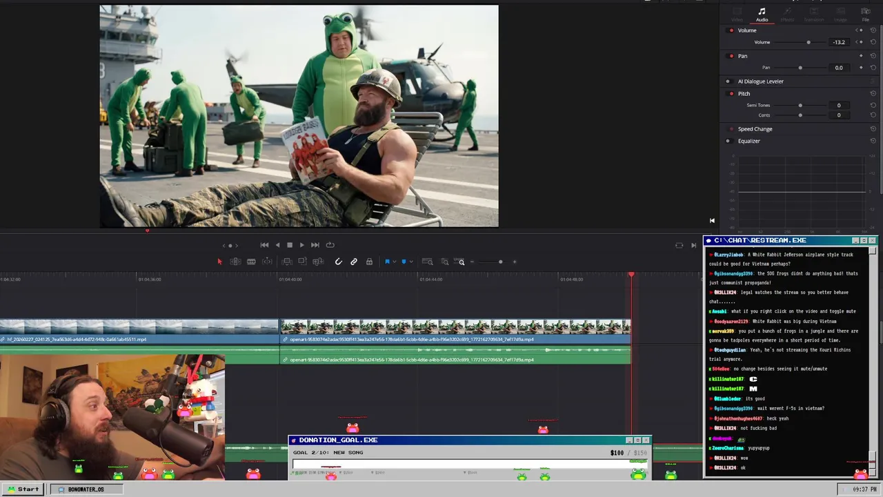883x497 pixels.
Task: Play timeline in reverse
Action: click(x=277, y=245)
